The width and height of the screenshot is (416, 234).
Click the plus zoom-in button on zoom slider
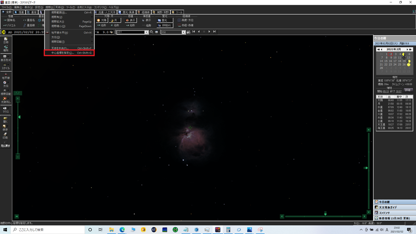18,99
